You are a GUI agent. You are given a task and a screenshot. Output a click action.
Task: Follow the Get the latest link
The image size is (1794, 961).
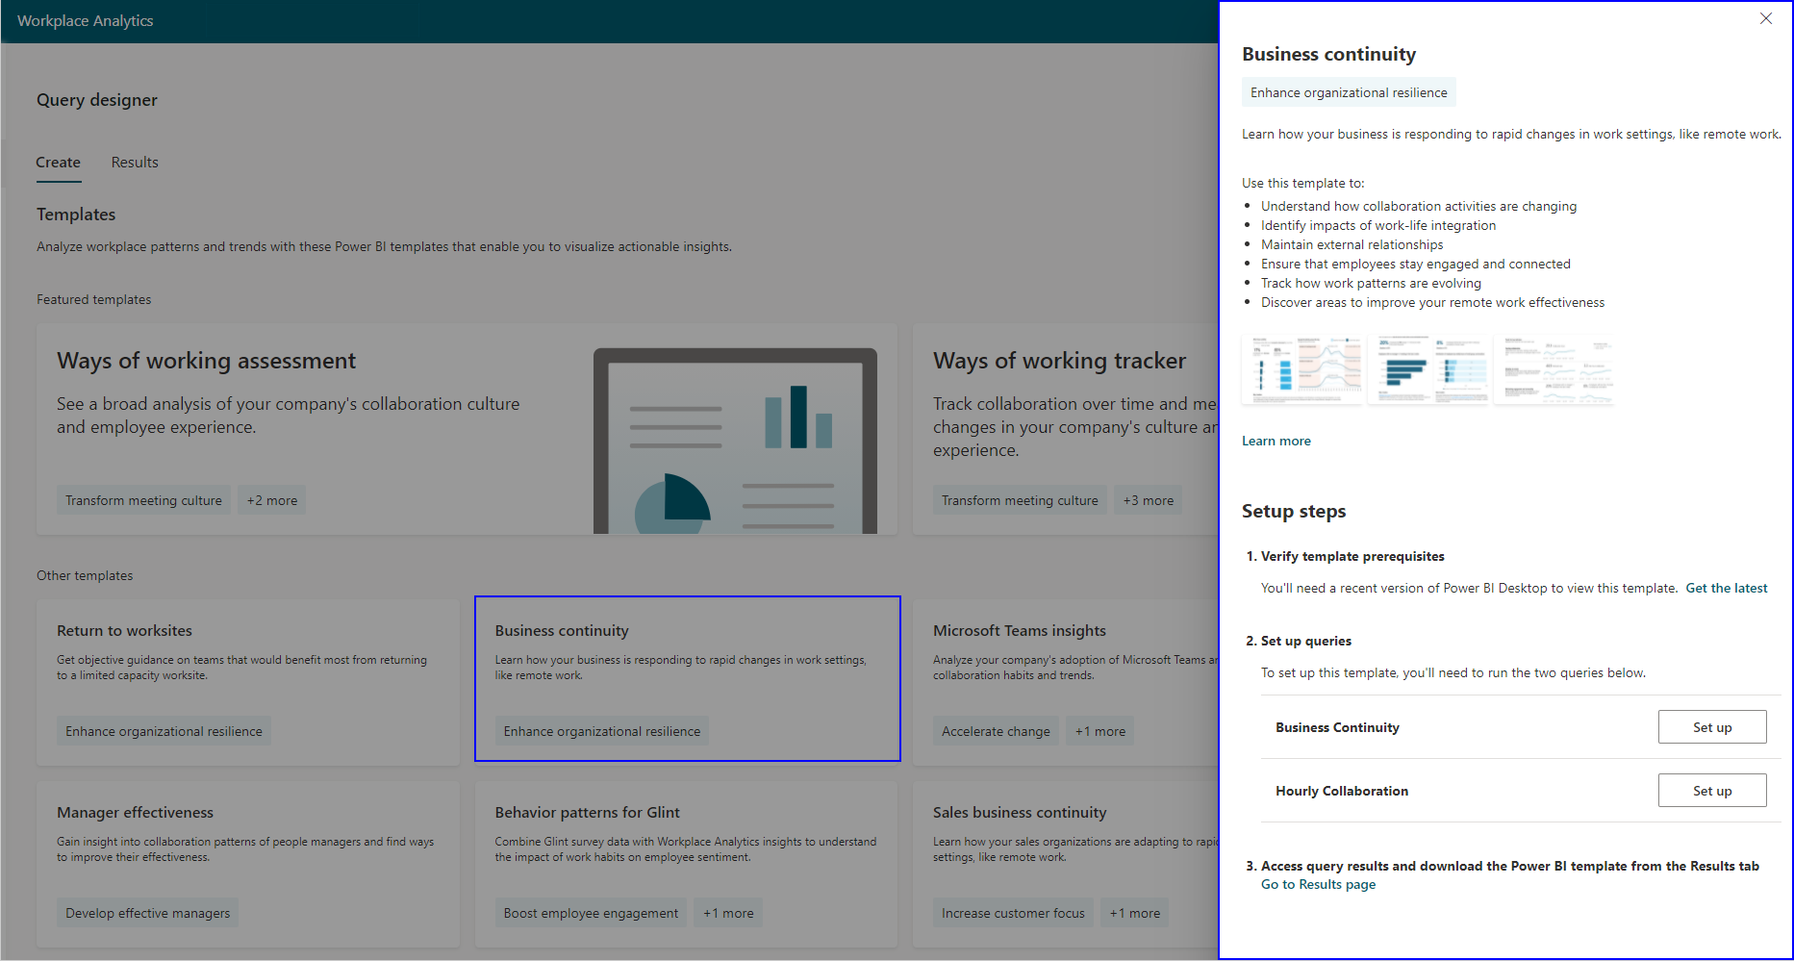[x=1727, y=588]
